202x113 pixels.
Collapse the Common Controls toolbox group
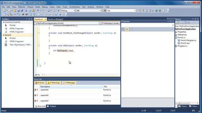tap(3, 22)
